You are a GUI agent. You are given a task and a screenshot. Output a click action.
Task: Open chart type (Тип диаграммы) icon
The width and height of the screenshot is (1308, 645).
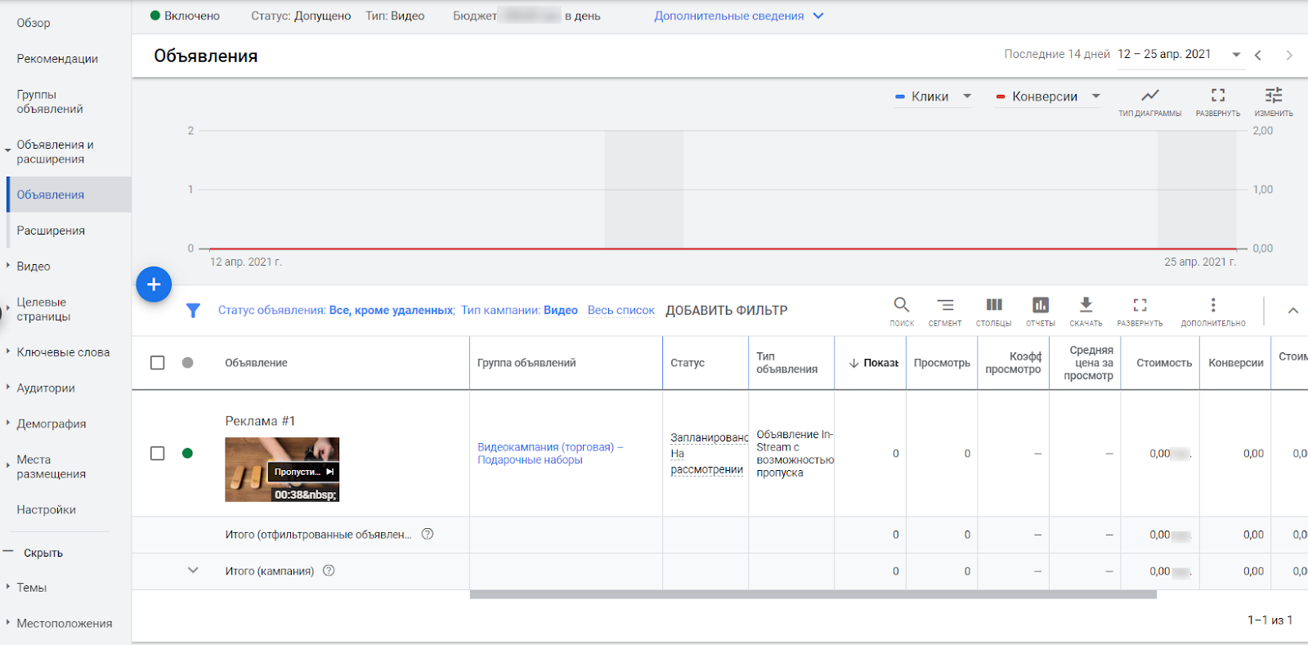point(1149,96)
